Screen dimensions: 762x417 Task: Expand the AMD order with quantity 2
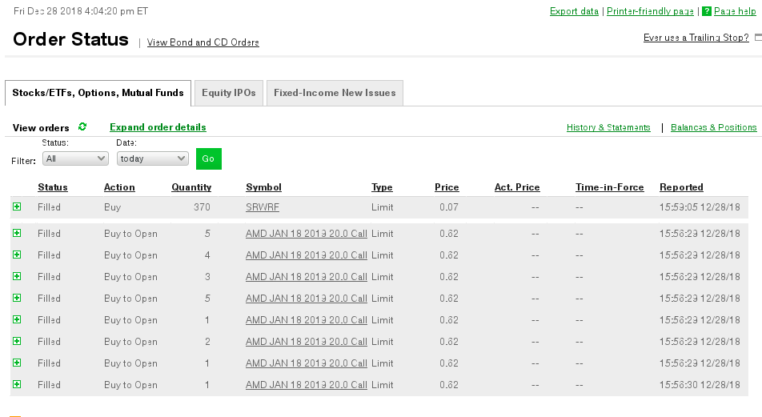click(17, 342)
